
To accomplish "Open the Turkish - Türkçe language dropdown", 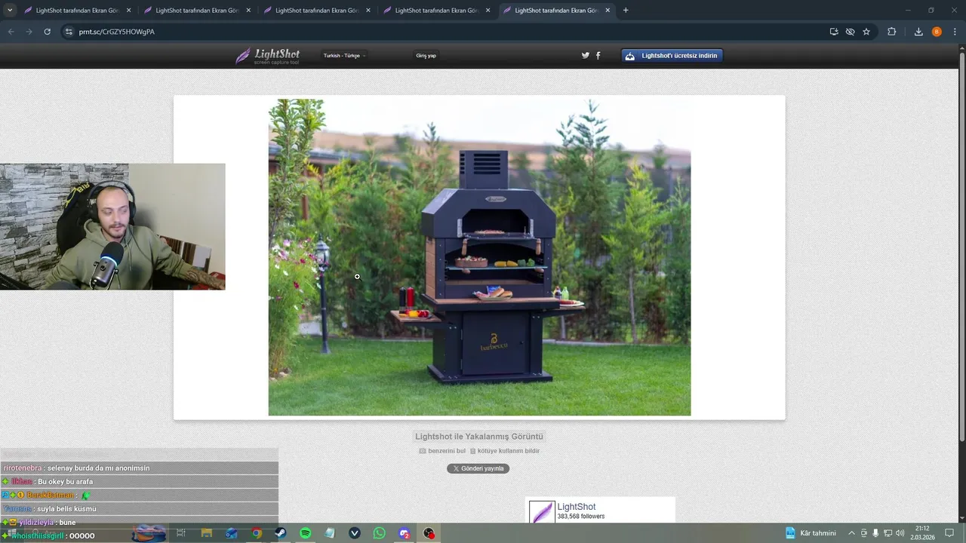I will tap(344, 56).
